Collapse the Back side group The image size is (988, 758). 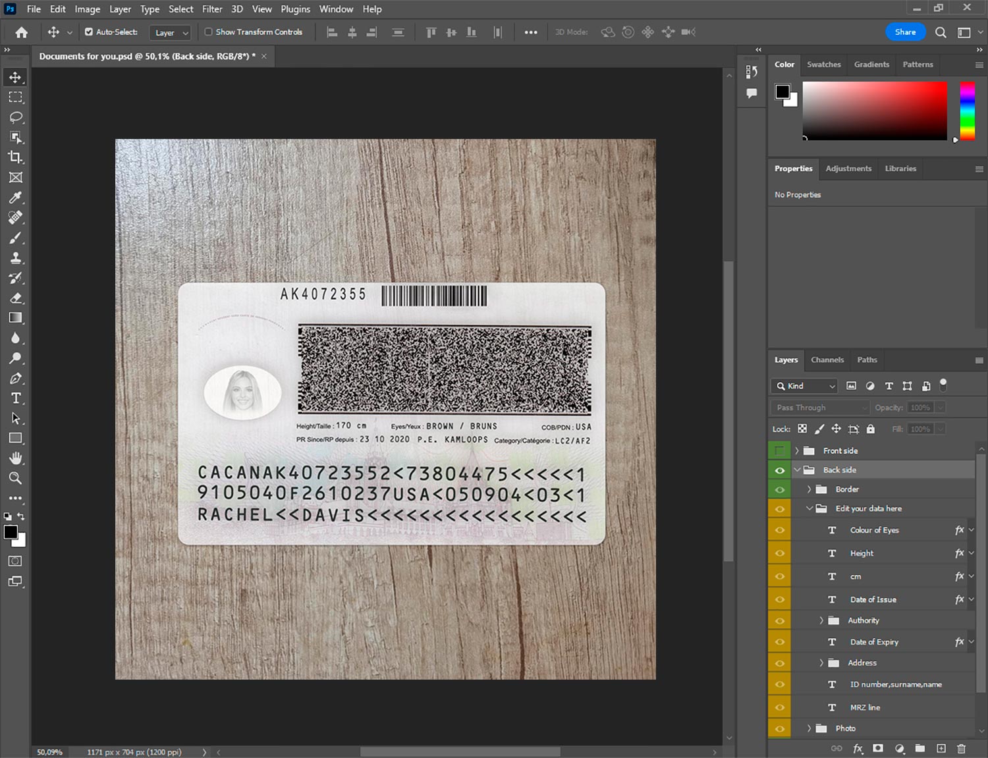click(x=796, y=470)
